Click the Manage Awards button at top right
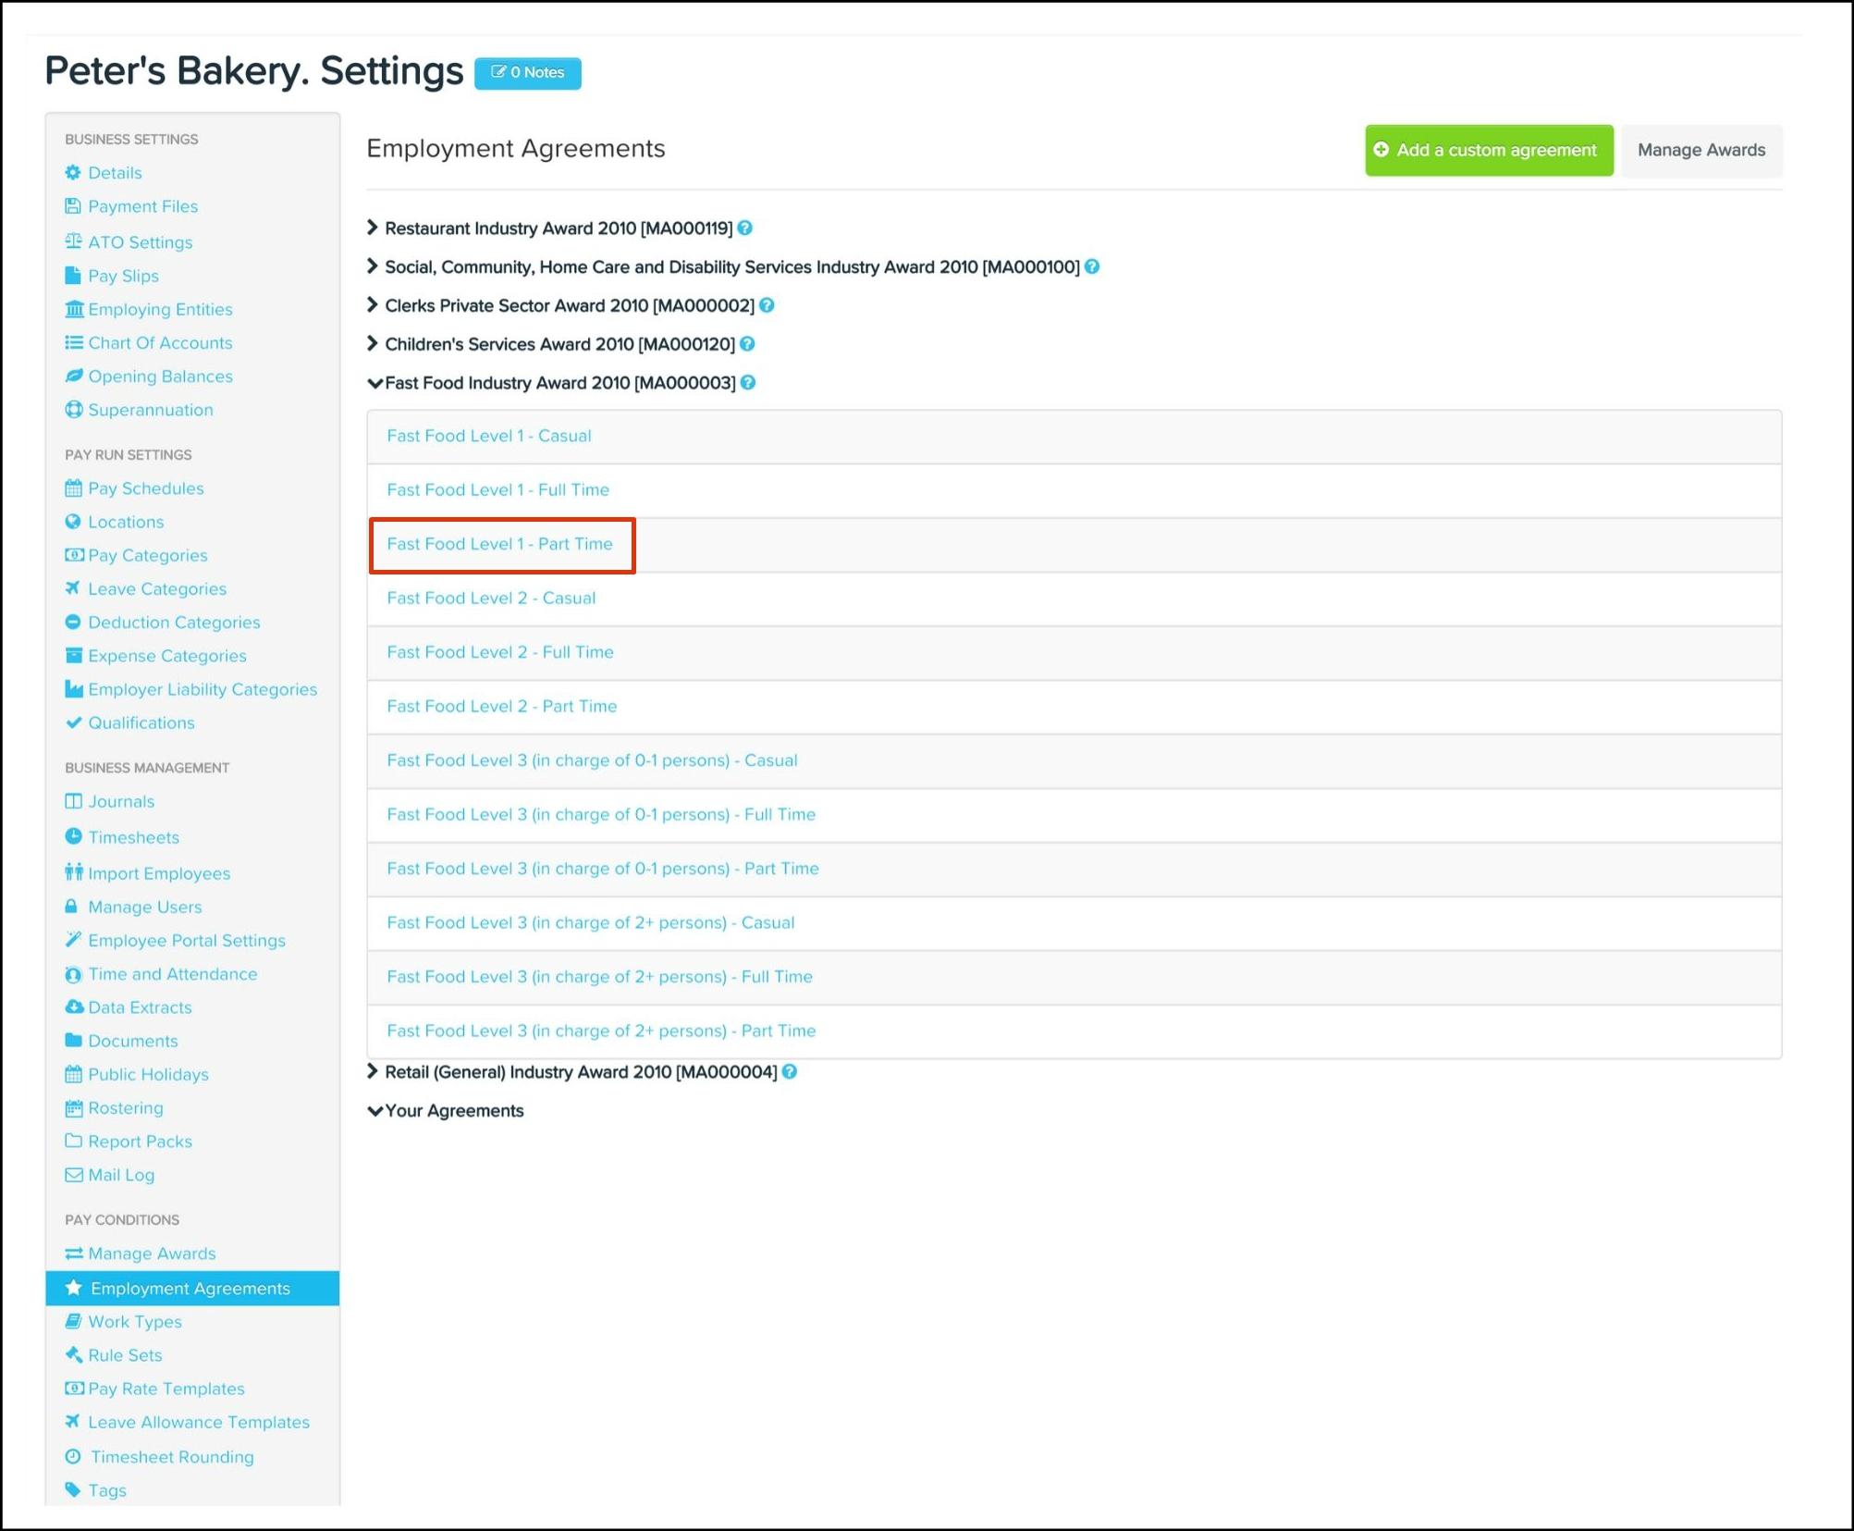The width and height of the screenshot is (1854, 1531). [x=1701, y=151]
